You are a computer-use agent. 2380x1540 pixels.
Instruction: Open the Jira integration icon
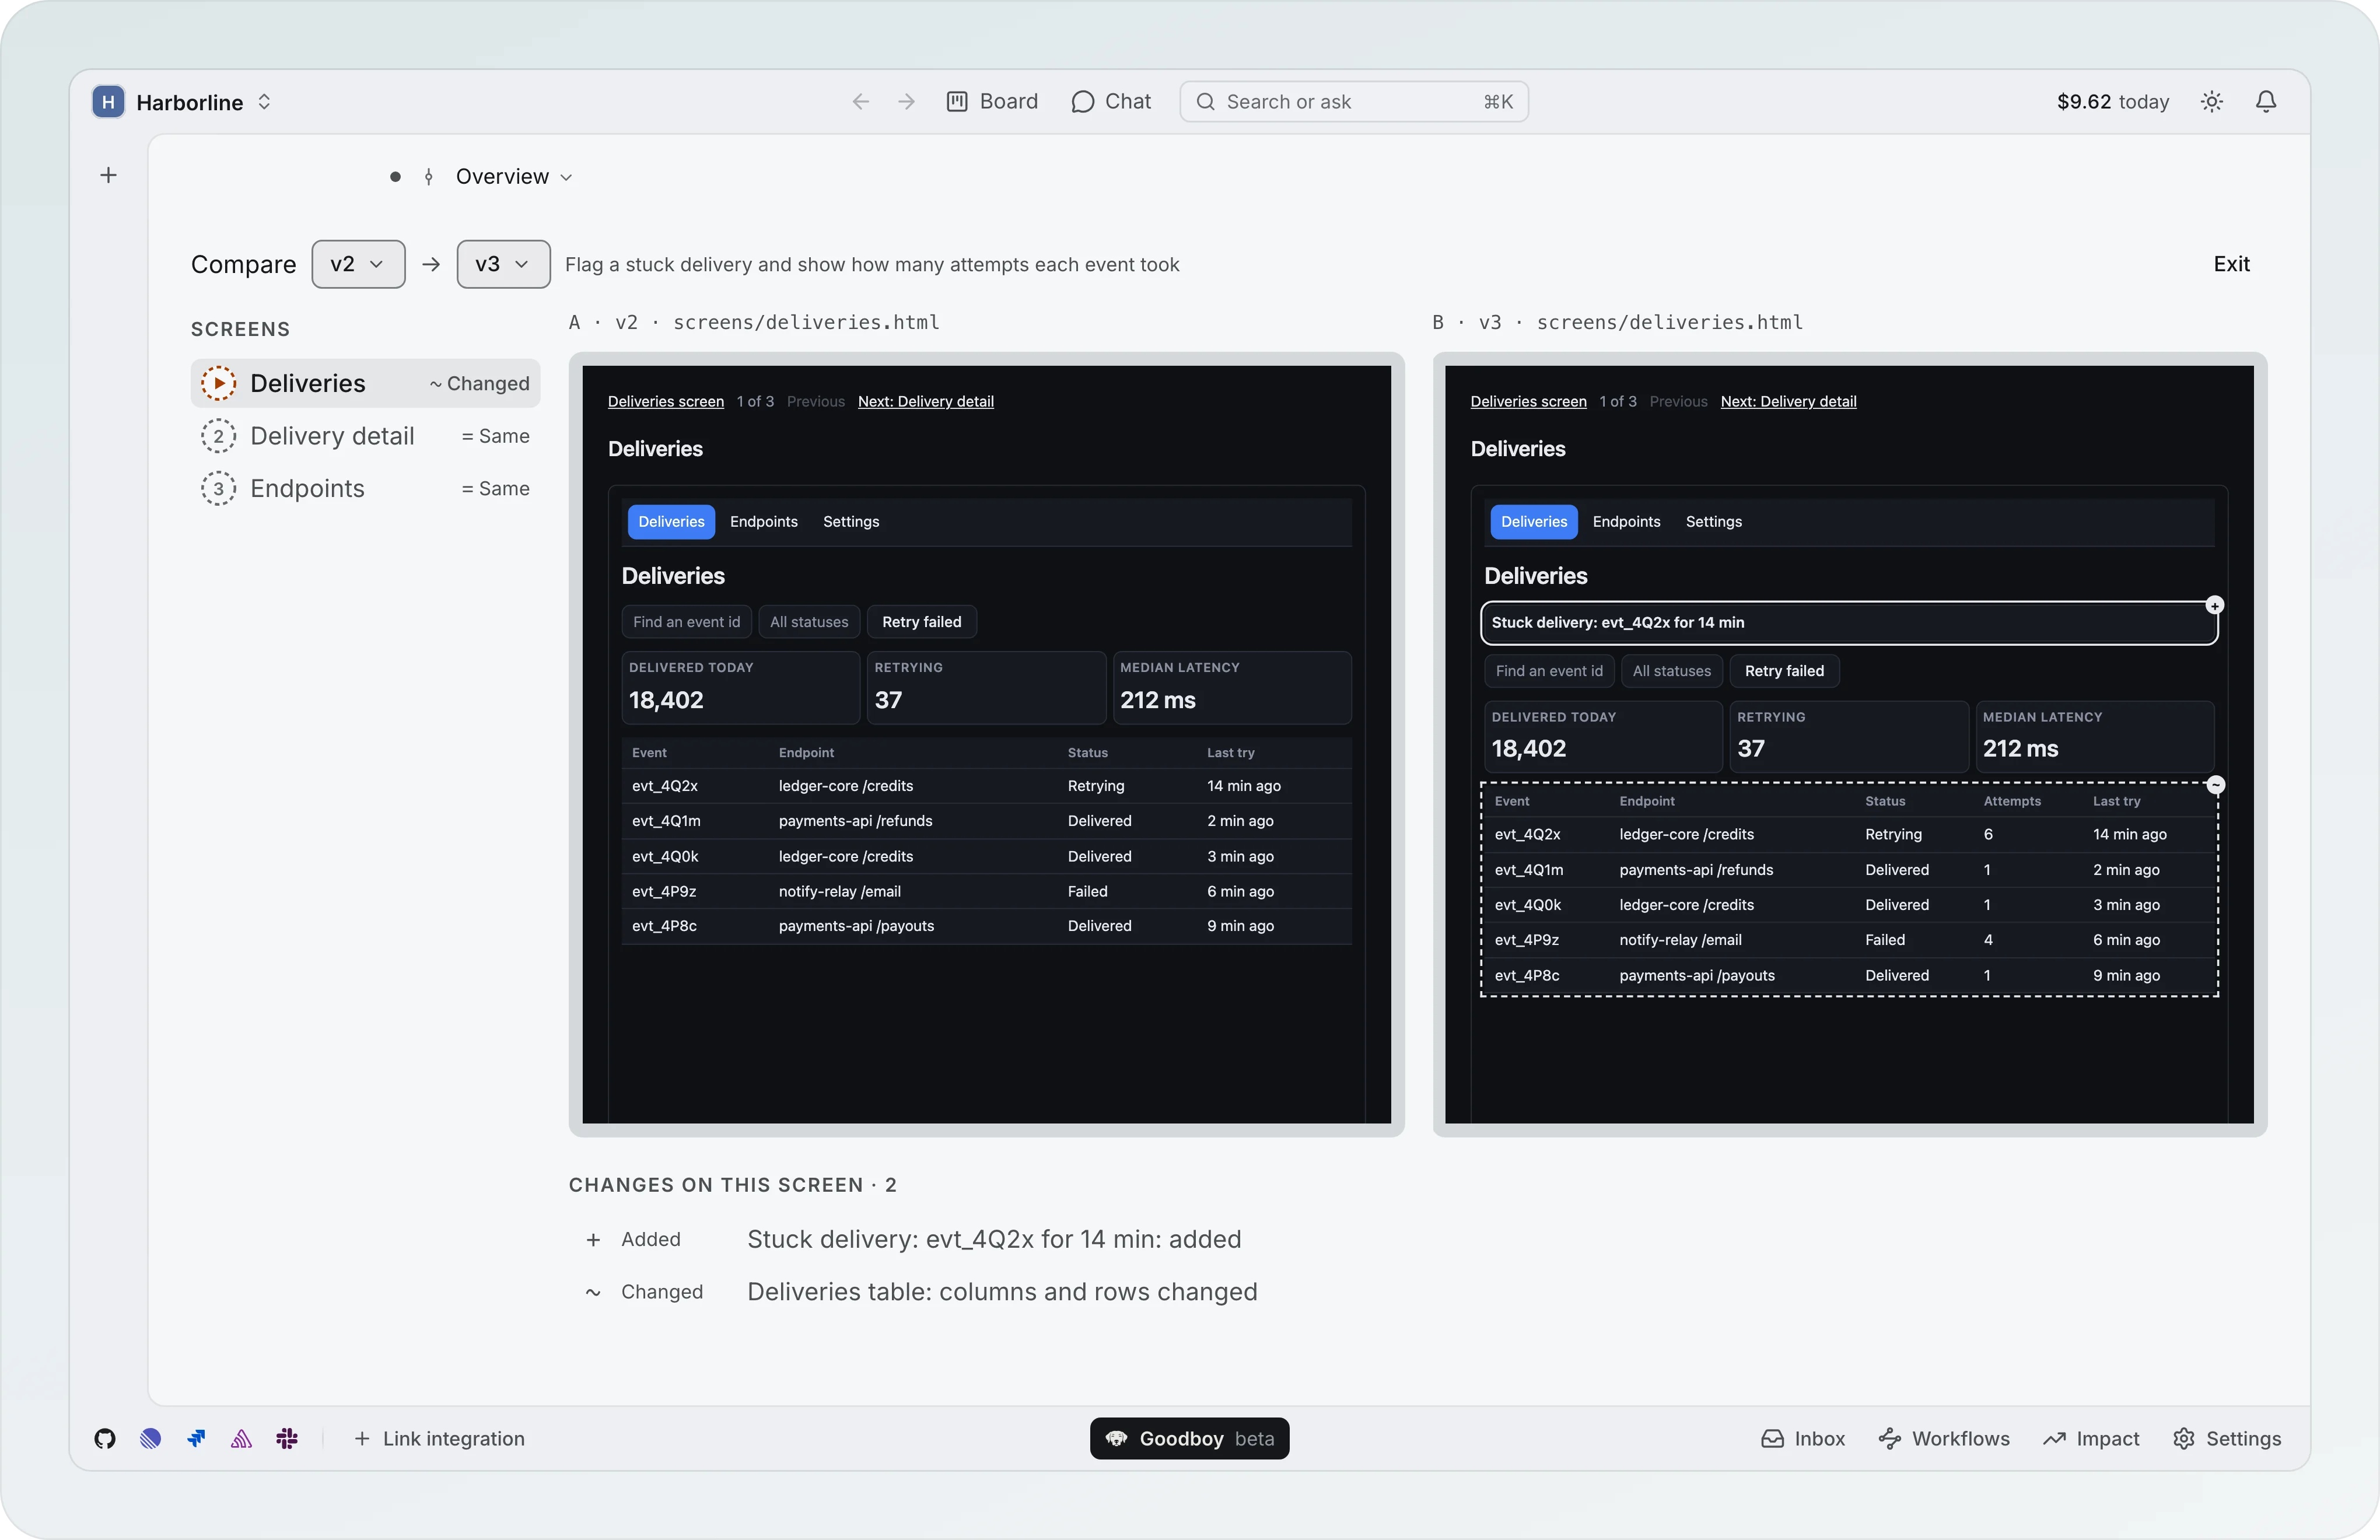tap(196, 1438)
